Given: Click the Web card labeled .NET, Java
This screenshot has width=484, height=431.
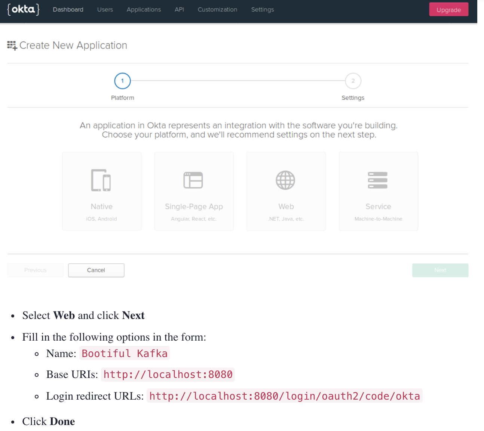Looking at the screenshot, I should [286, 191].
